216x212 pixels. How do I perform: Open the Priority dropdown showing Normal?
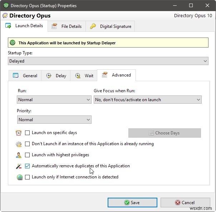(54, 119)
